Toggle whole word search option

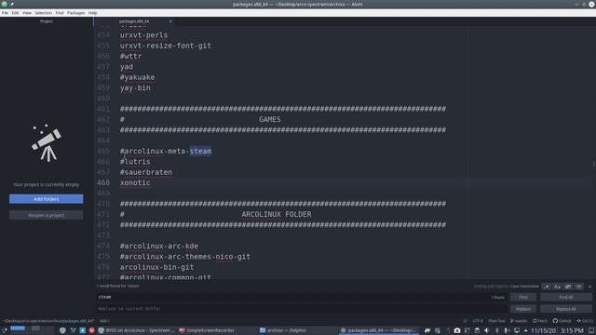click(578, 287)
